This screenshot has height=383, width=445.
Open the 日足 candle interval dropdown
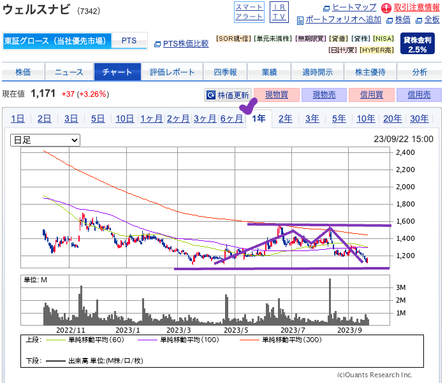(45, 140)
